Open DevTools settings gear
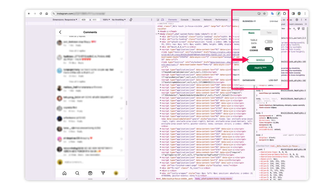This screenshot has height=190, width=334. [297, 20]
